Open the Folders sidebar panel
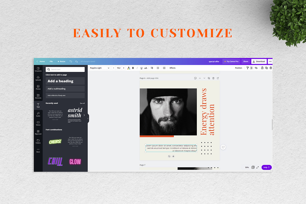306x204 pixels. coord(38,141)
